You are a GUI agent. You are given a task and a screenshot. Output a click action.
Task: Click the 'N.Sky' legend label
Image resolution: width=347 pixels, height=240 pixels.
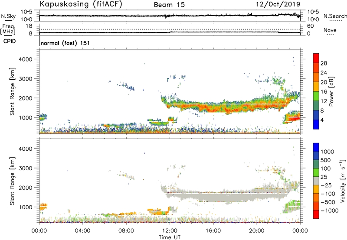point(8,16)
